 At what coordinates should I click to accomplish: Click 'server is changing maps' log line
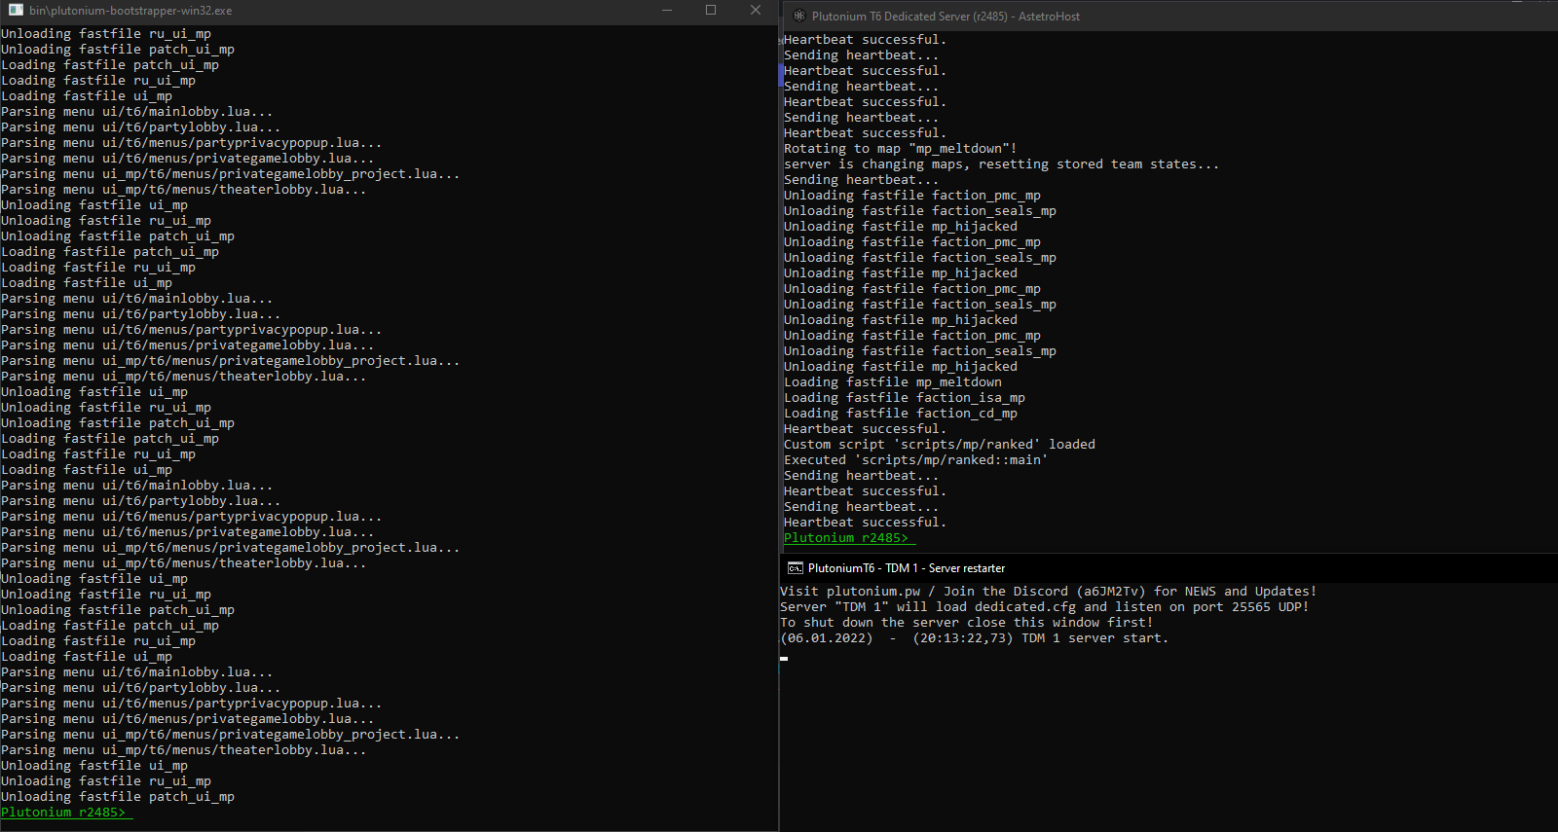(1001, 164)
